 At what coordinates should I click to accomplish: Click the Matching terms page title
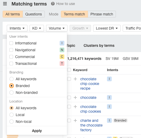(29, 4)
